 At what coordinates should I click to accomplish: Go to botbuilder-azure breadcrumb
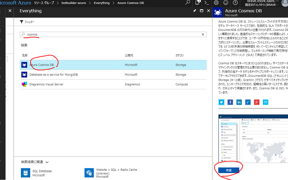(x=74, y=3)
